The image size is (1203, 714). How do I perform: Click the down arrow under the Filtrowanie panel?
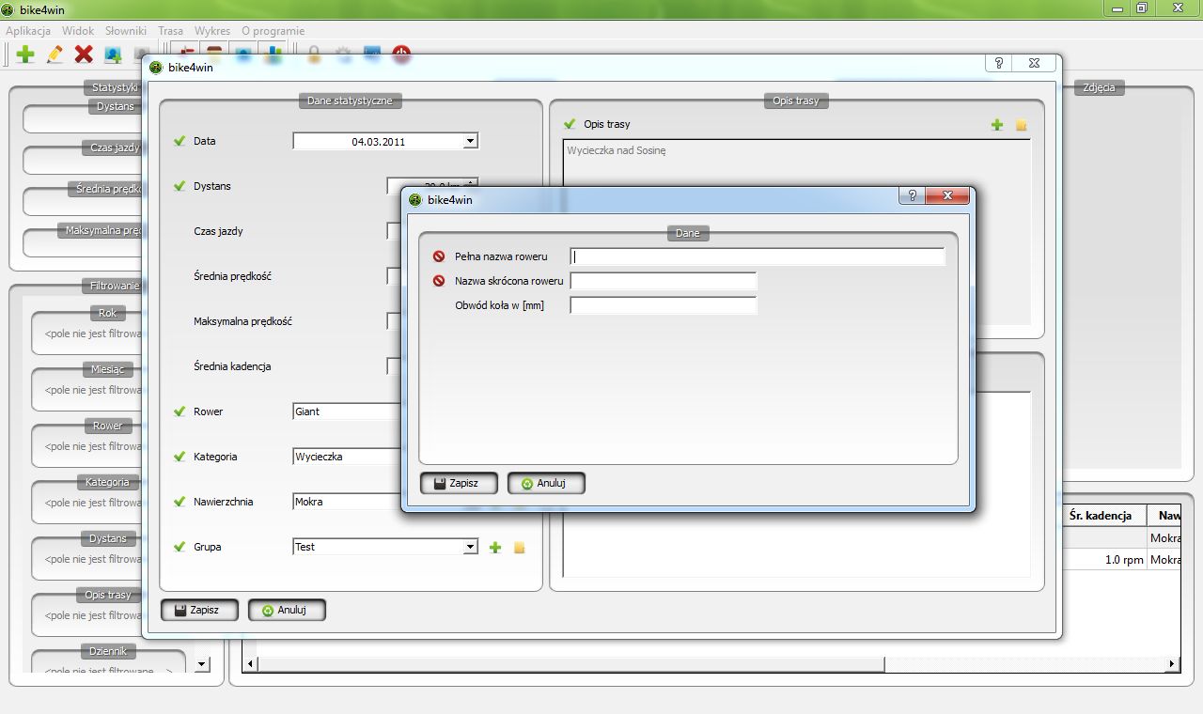point(202,664)
